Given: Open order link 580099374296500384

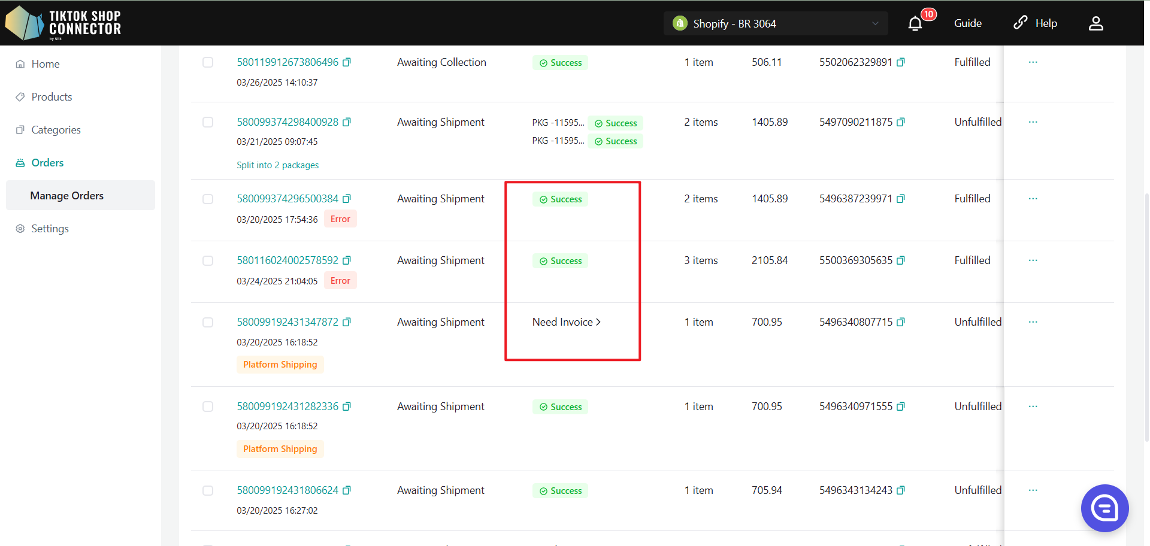Looking at the screenshot, I should (x=287, y=199).
